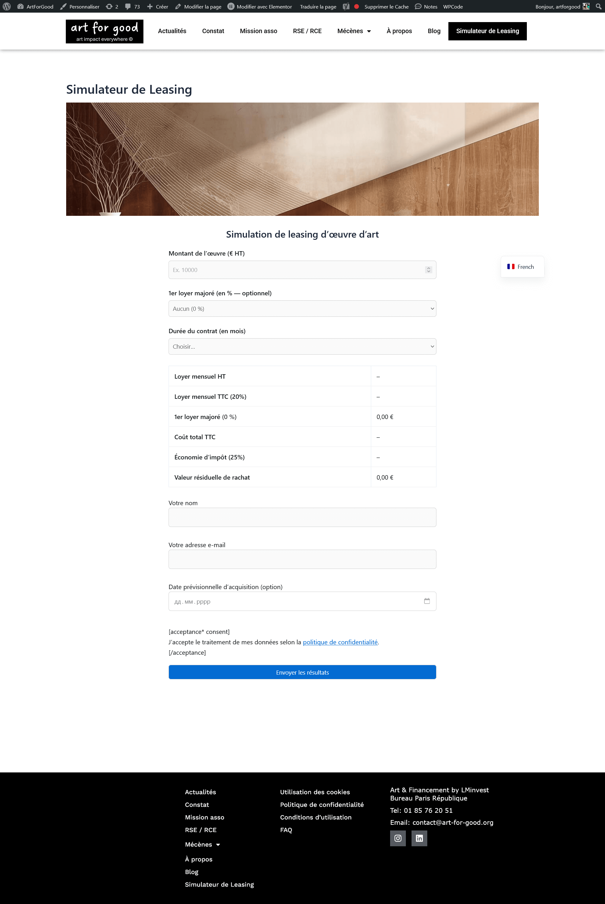
Task: Open the Instagram icon in the footer
Action: [397, 838]
